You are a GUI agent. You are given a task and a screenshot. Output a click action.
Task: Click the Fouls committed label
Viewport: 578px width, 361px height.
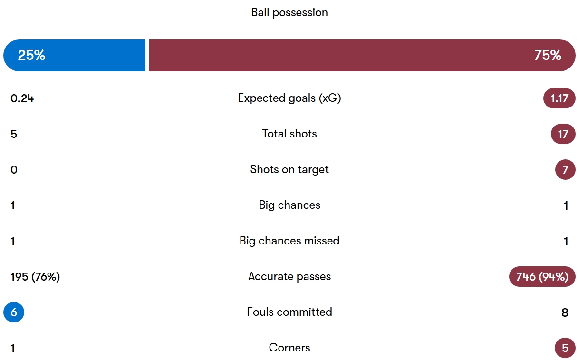pos(289,312)
